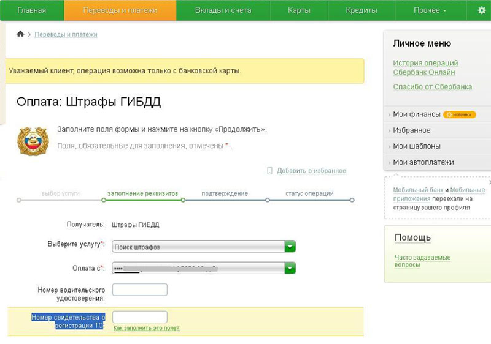Open История операций Сбербанк Онлайн link

pos(425,67)
